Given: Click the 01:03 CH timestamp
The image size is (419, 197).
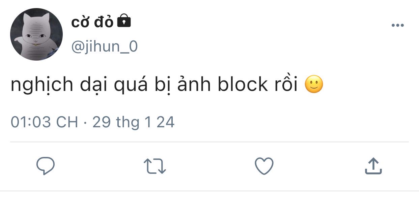Looking at the screenshot, I should tap(44, 122).
